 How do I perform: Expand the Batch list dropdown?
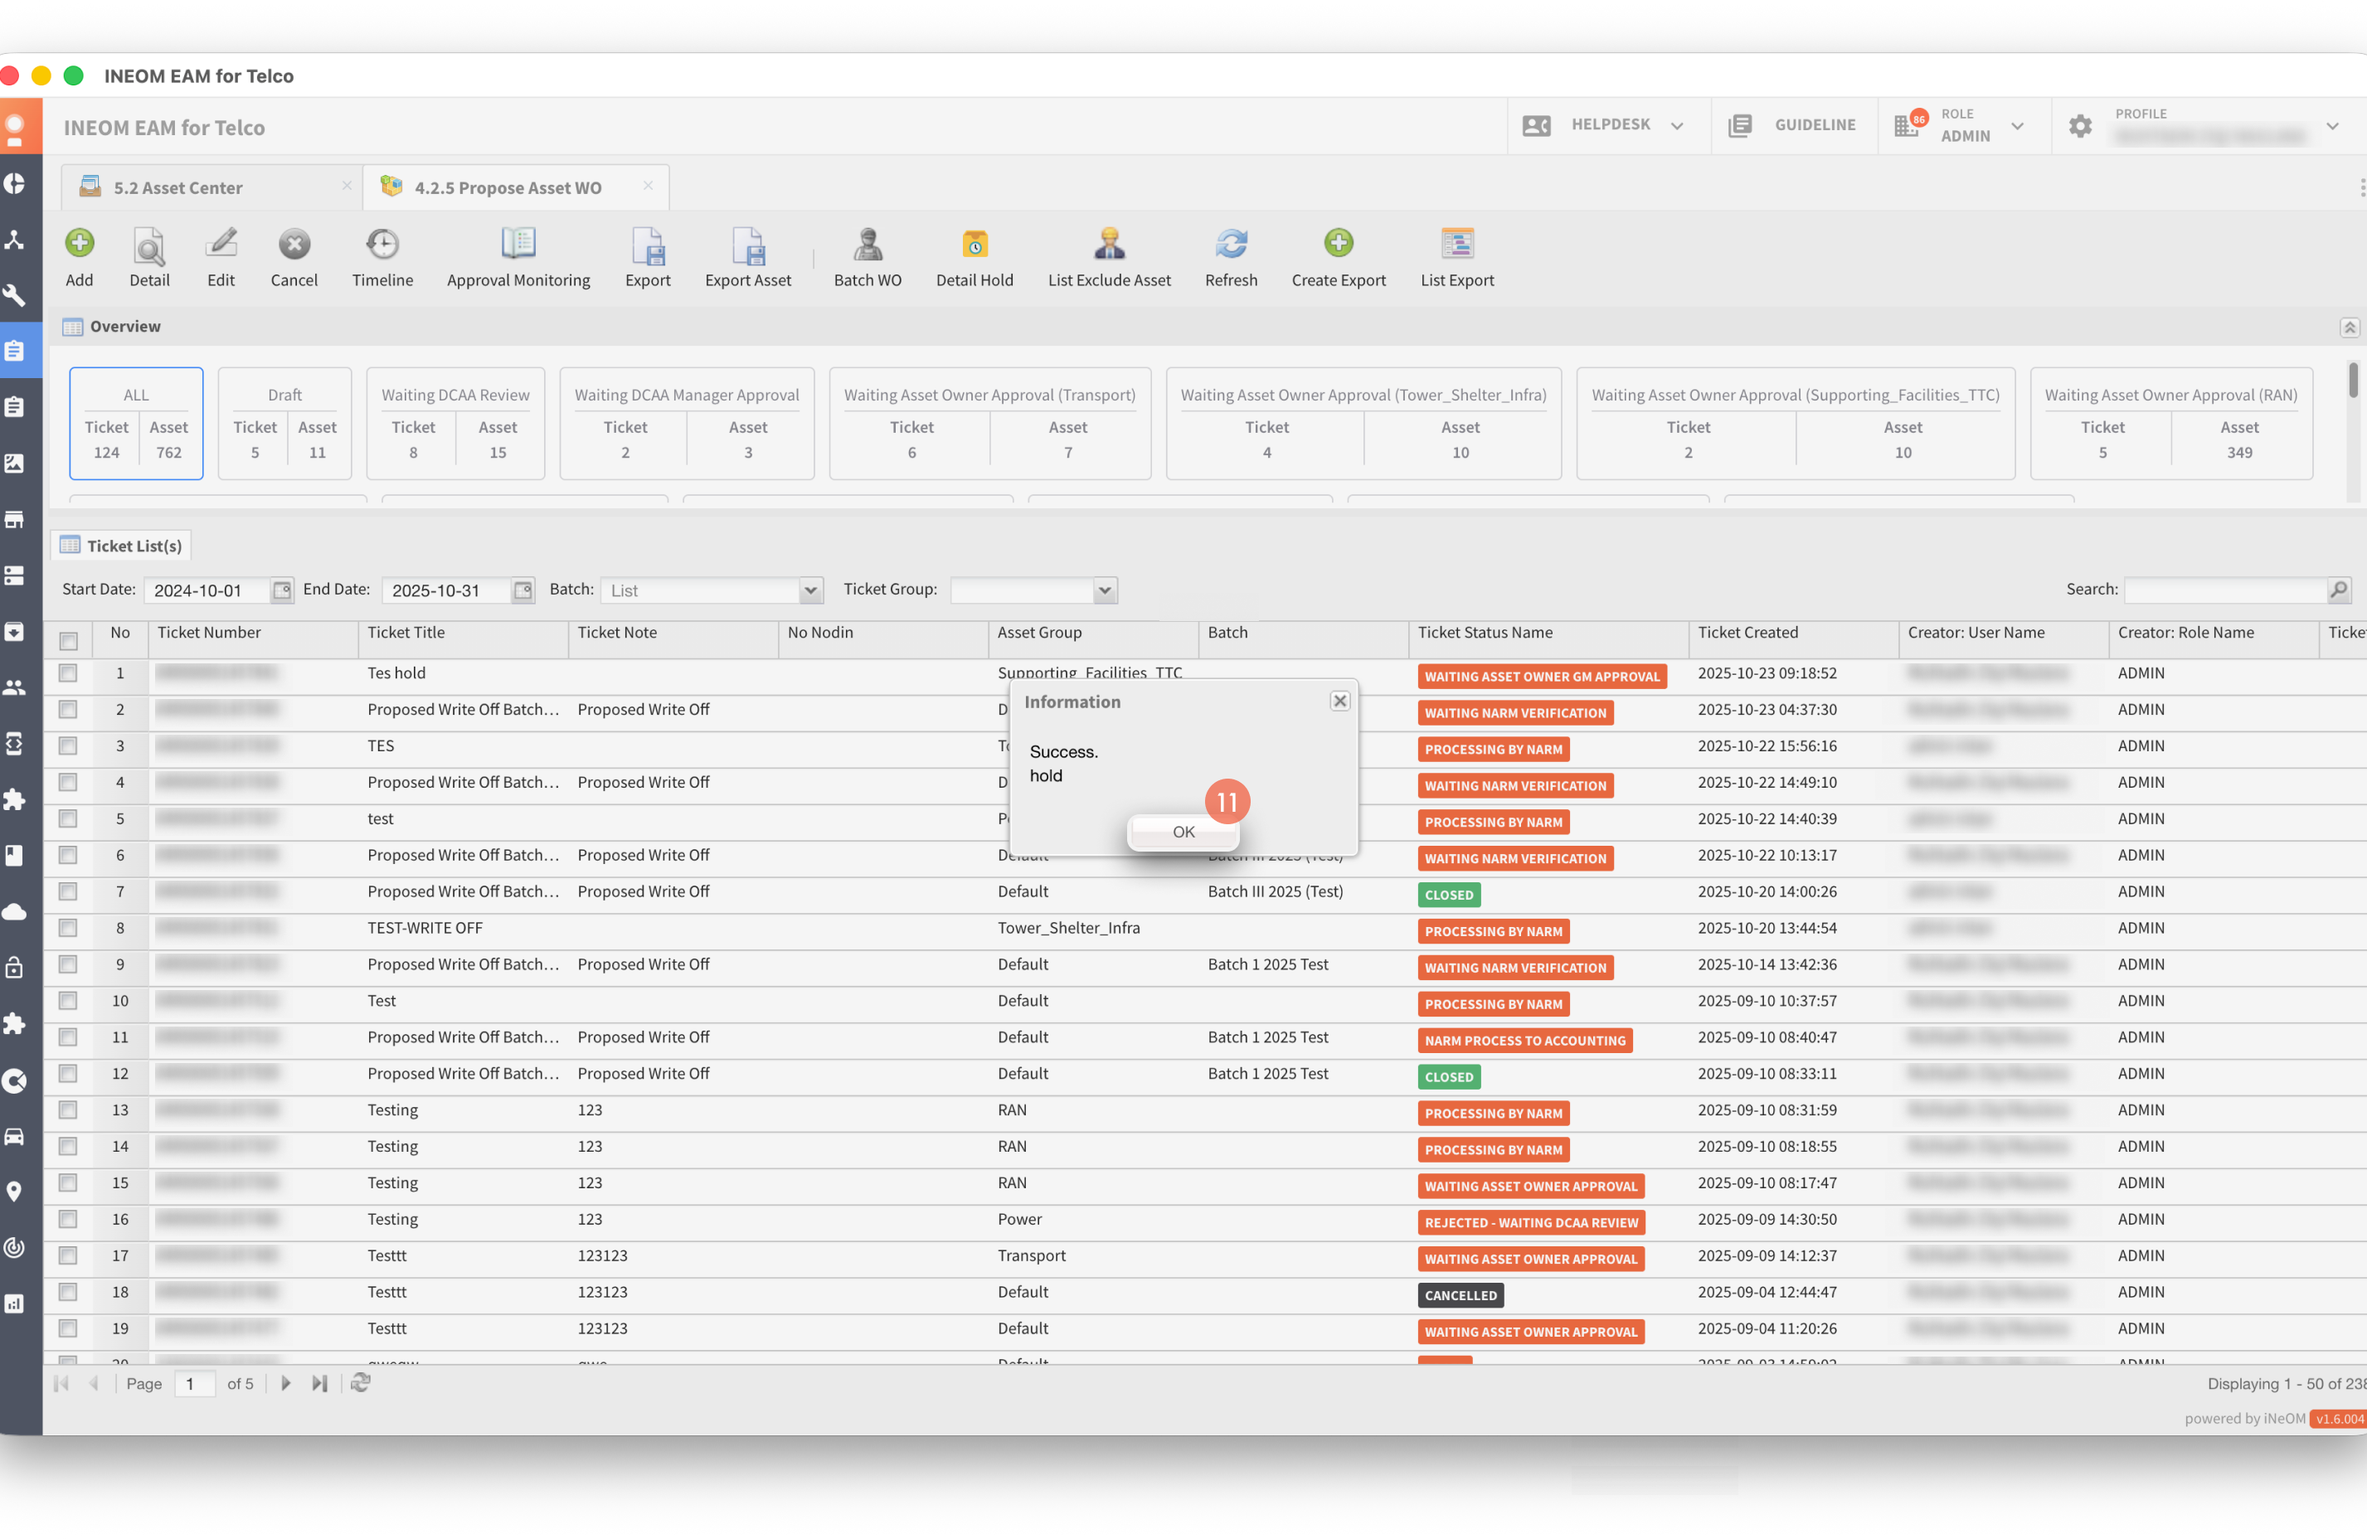coord(810,590)
